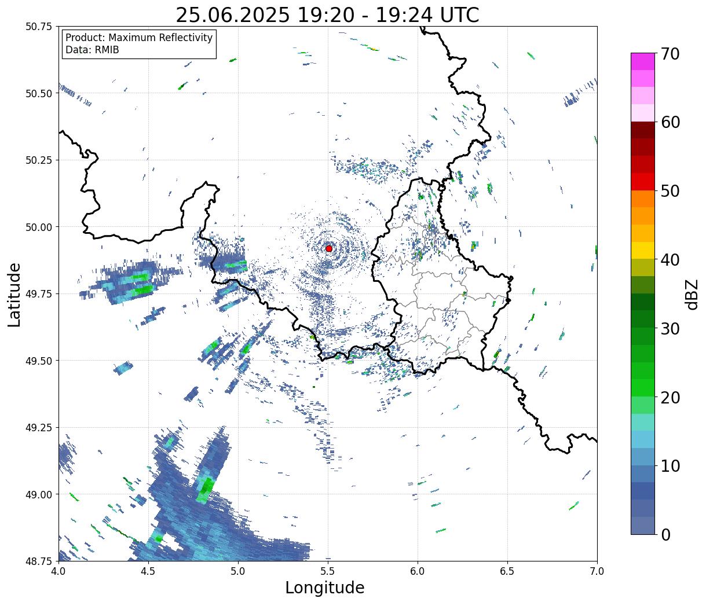Click the longitude tick label 7.0

(597, 571)
